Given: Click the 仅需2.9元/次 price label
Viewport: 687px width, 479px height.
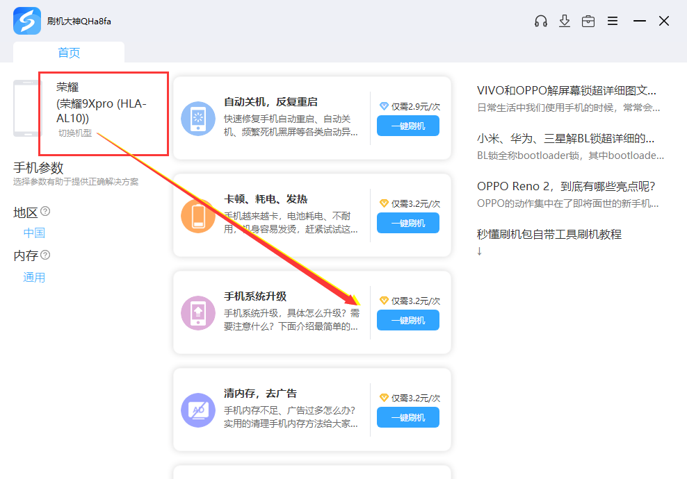Looking at the screenshot, I should pos(416,106).
